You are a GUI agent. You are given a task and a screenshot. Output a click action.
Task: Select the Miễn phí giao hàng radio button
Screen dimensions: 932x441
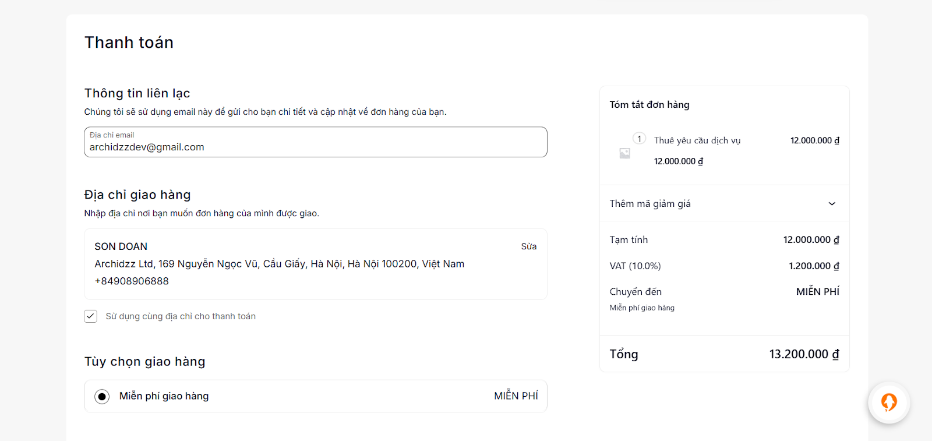[102, 397]
